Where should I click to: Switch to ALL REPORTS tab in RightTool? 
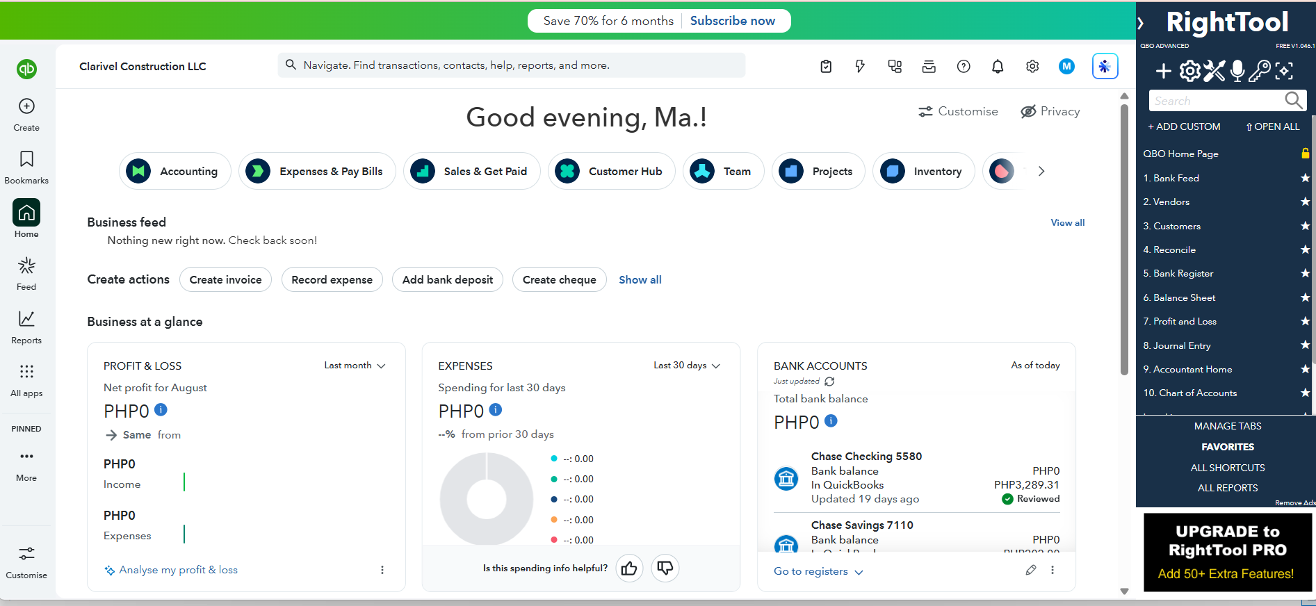coord(1228,488)
